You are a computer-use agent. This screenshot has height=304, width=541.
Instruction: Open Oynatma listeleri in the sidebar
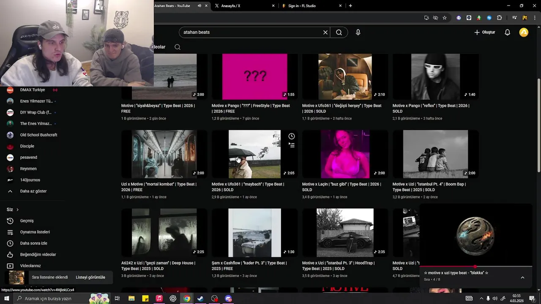pos(35,232)
